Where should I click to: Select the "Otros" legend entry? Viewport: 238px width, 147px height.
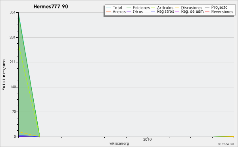pyautogui.click(x=138, y=12)
